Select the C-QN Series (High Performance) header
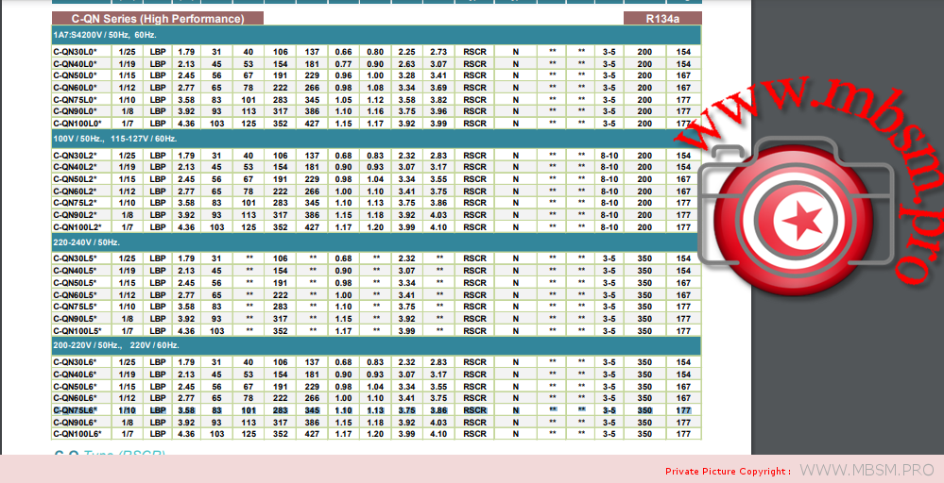 [158, 18]
